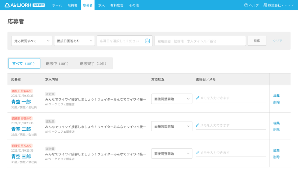298x174 pixels.
Task: Click 面接日回答あり badge for 青空 一郎
Action: pyautogui.click(x=22, y=91)
